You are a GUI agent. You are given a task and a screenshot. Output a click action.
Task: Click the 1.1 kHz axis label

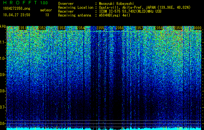3,42
